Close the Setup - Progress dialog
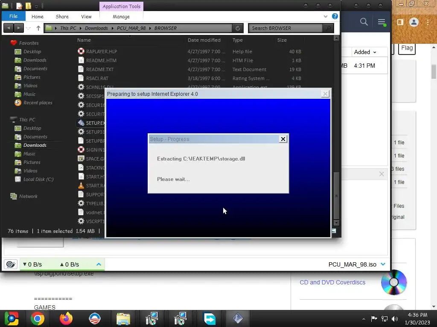Screen dimensions: 437x327 (283, 139)
